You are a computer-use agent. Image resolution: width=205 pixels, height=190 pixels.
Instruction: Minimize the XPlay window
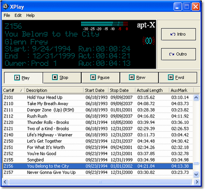pyautogui.click(x=177, y=6)
